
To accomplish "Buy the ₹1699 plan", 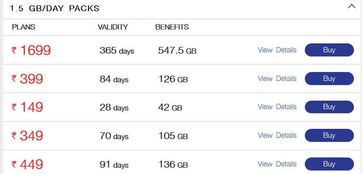I will 329,50.
